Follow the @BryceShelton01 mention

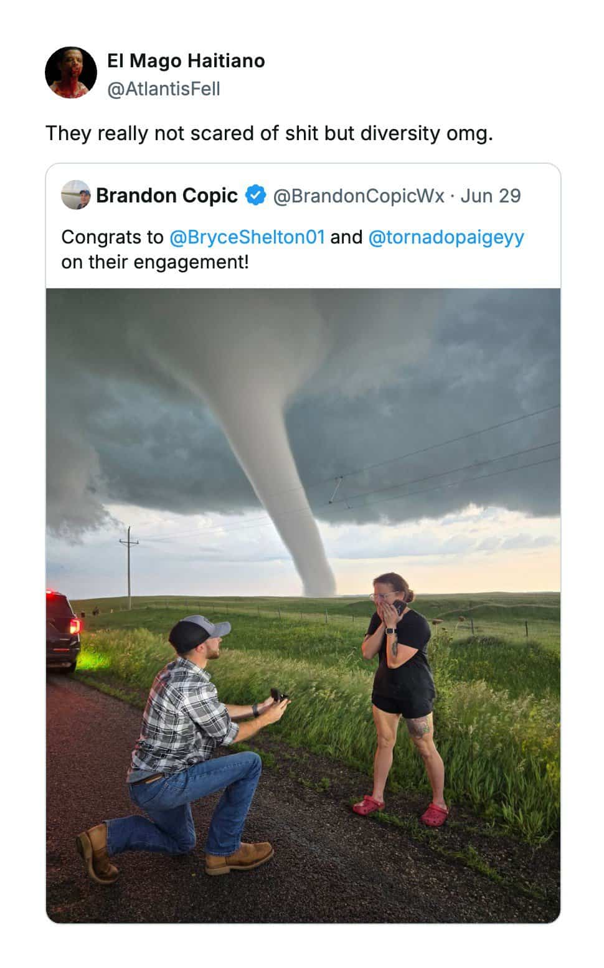247,237
